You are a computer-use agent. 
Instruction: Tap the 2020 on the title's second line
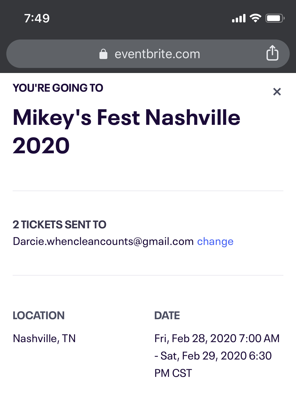41,146
